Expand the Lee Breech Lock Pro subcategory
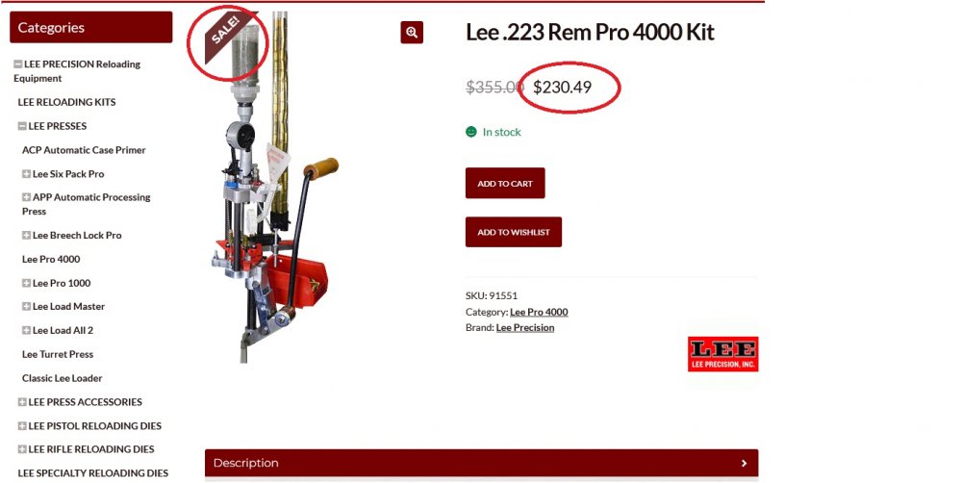 click(26, 235)
